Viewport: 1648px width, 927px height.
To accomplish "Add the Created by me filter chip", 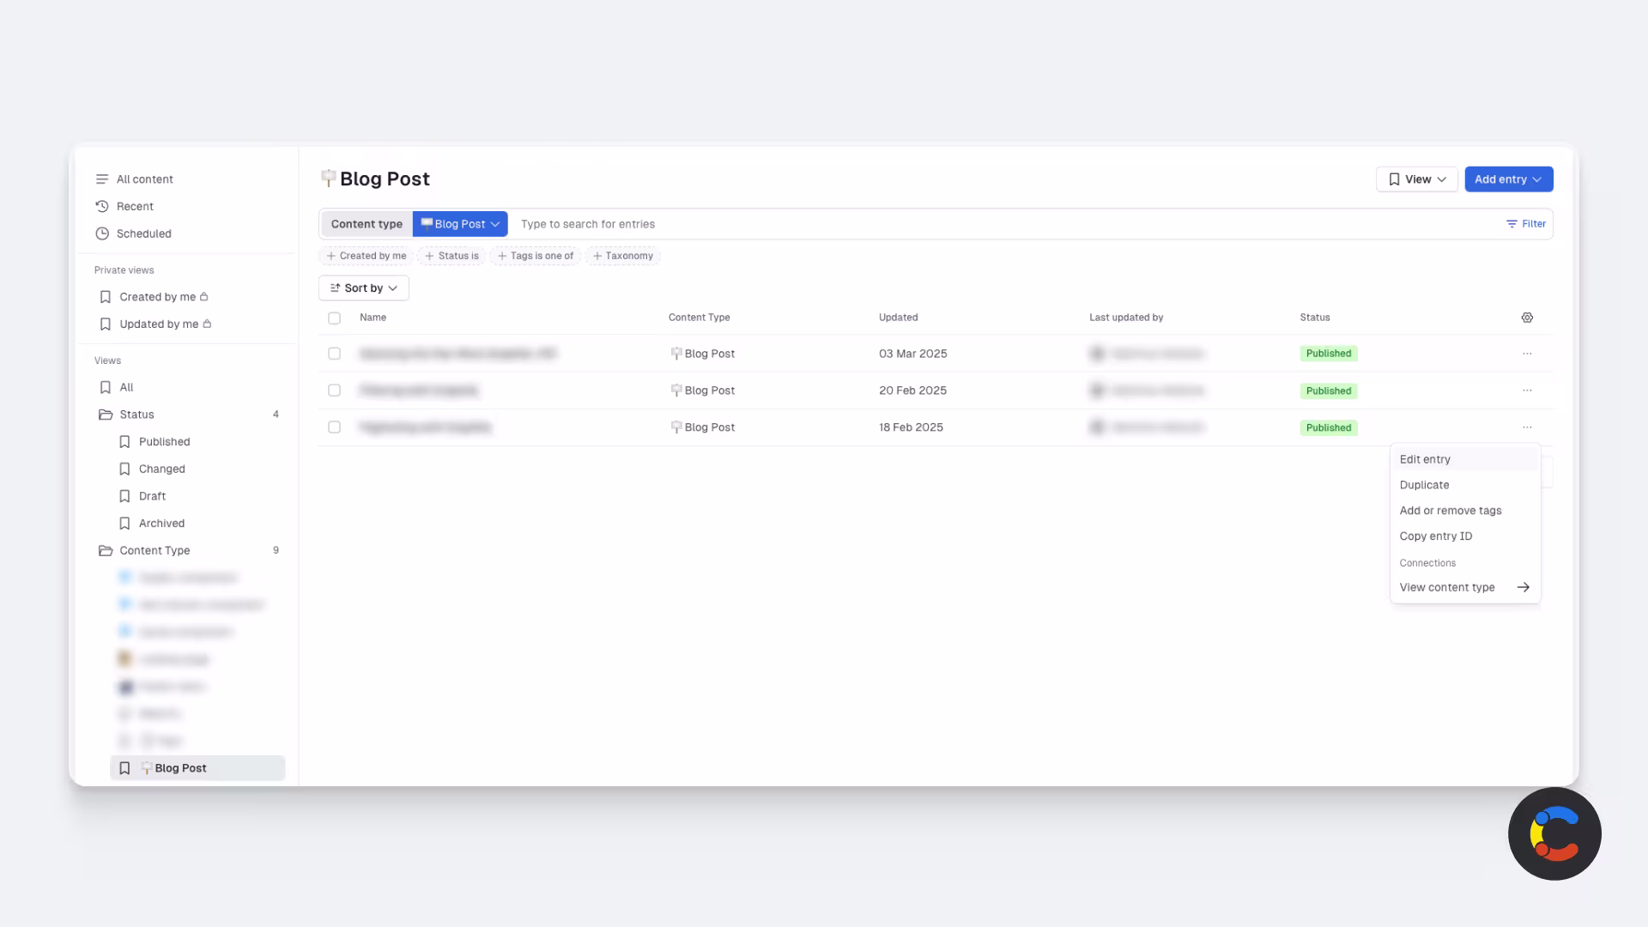I will click(367, 256).
